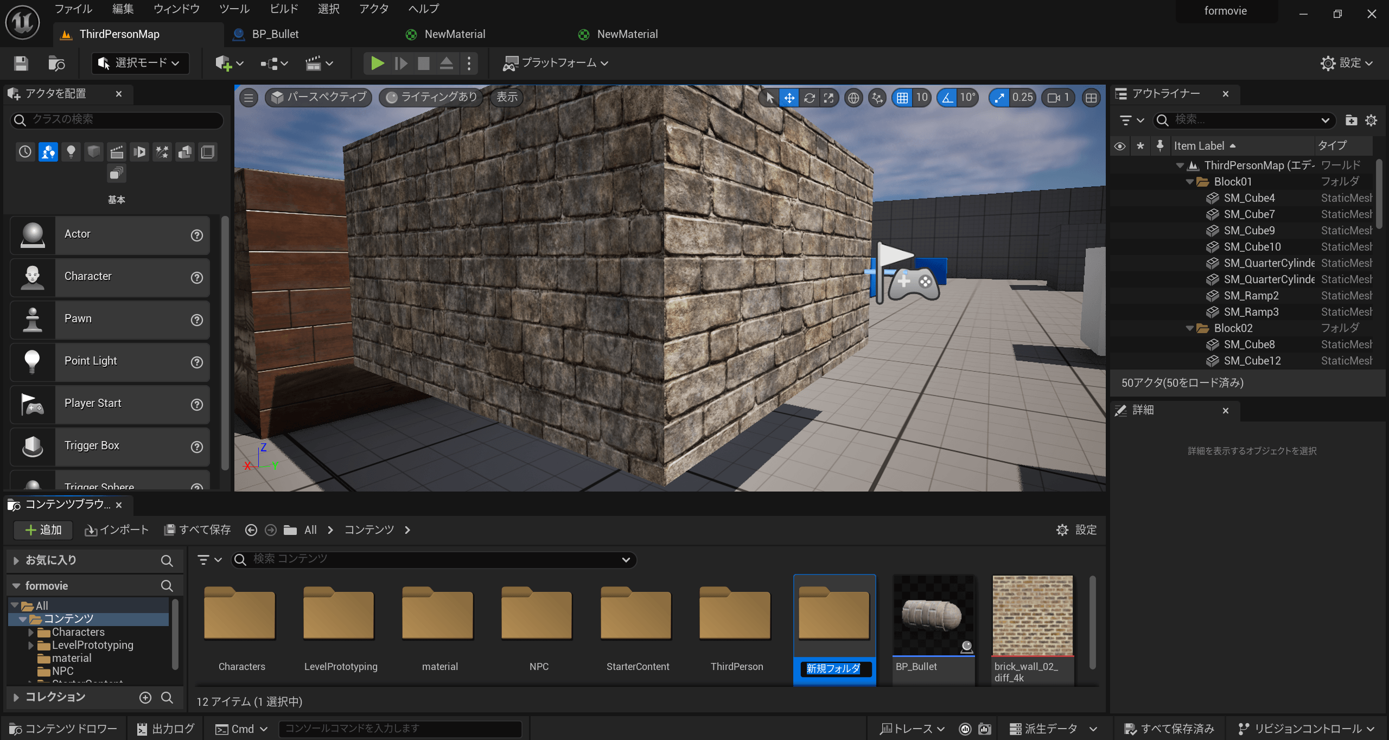Toggle grid snapping in the viewport toolbar

(x=902, y=98)
